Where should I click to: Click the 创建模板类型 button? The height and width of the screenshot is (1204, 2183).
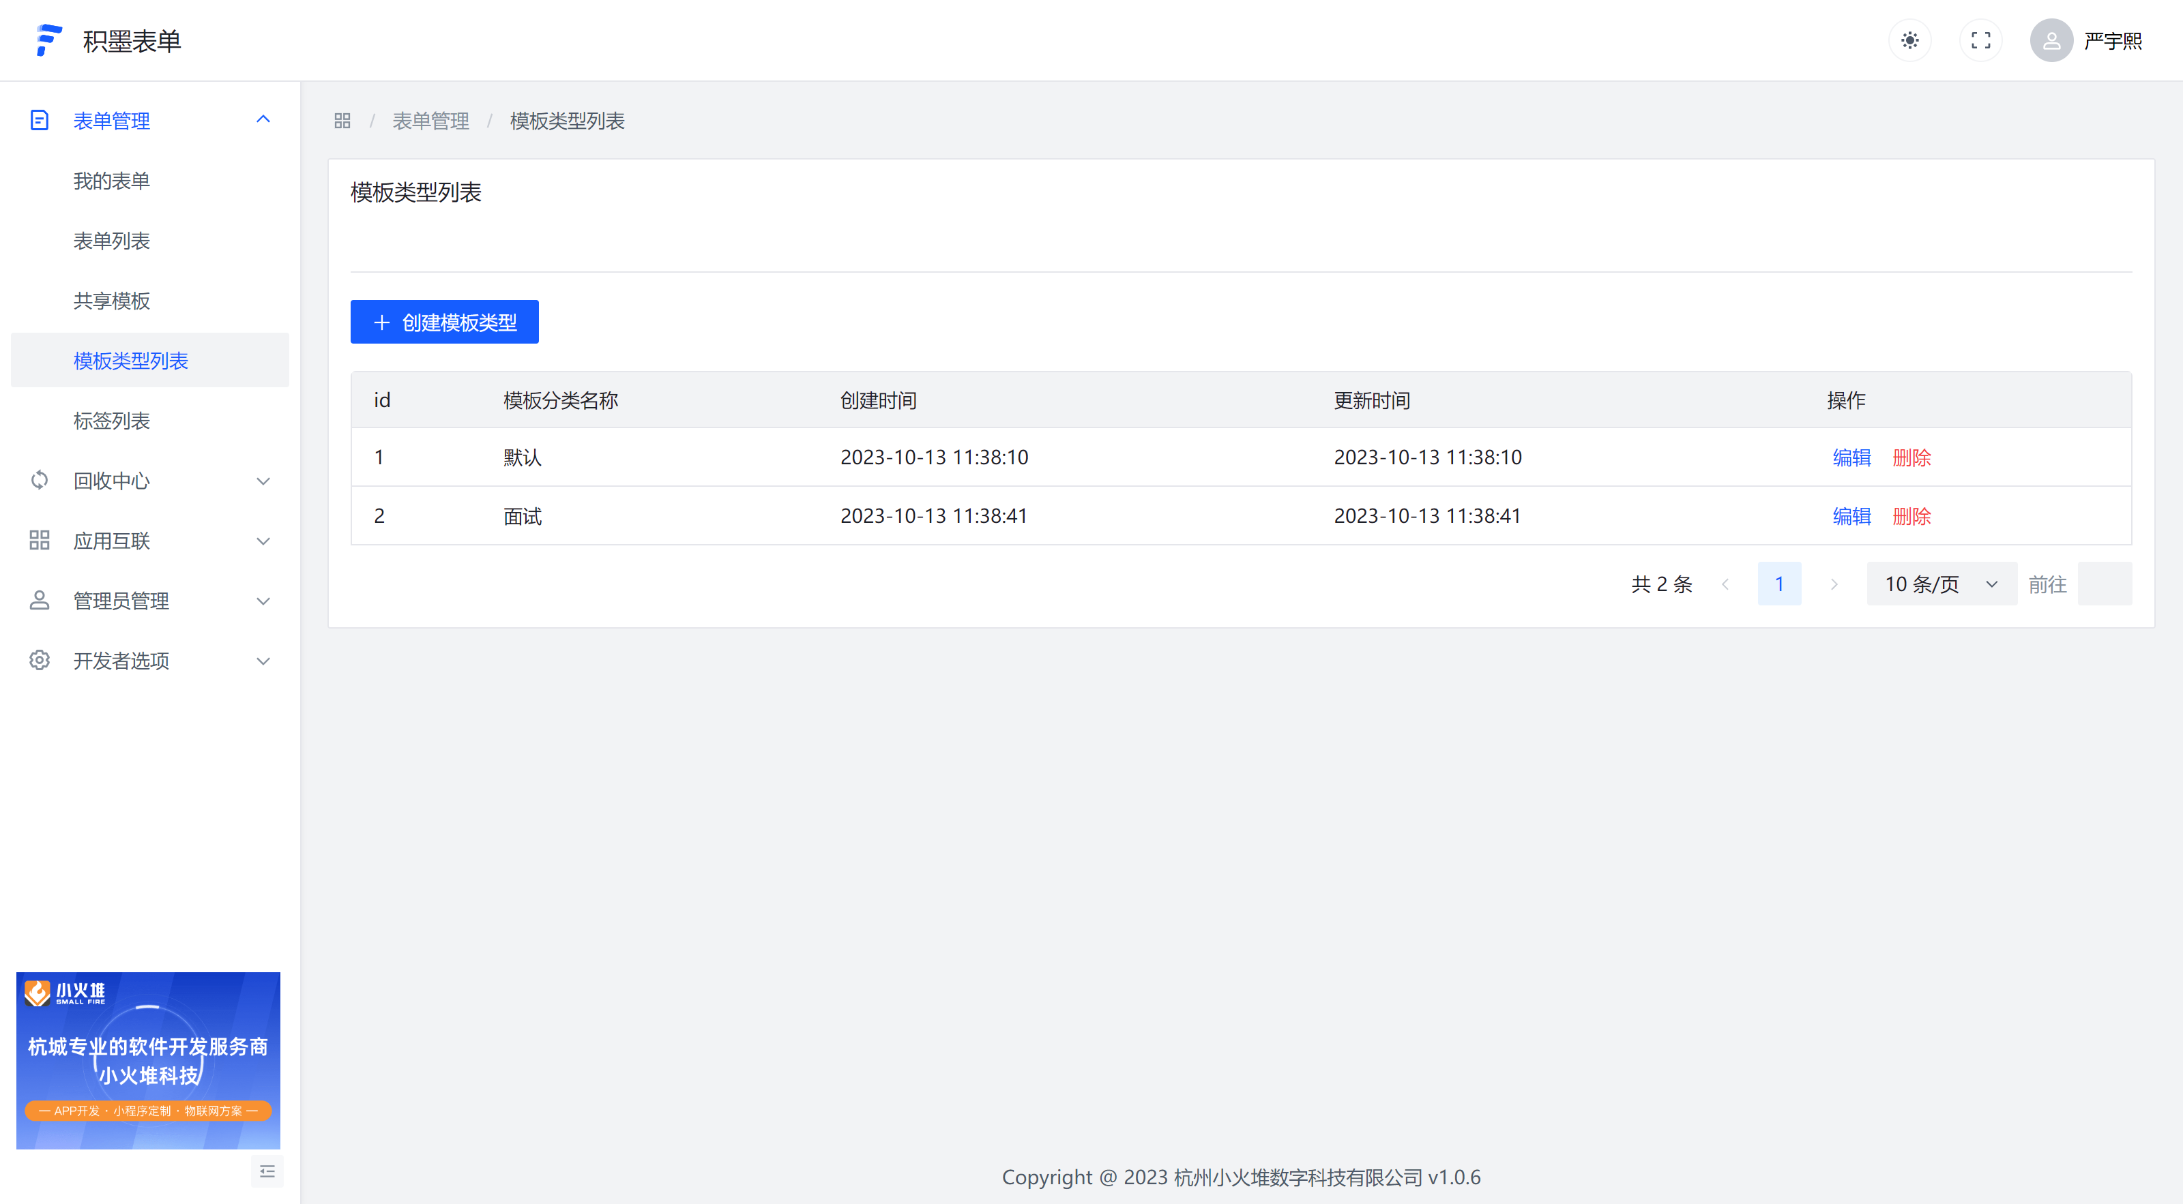444,322
